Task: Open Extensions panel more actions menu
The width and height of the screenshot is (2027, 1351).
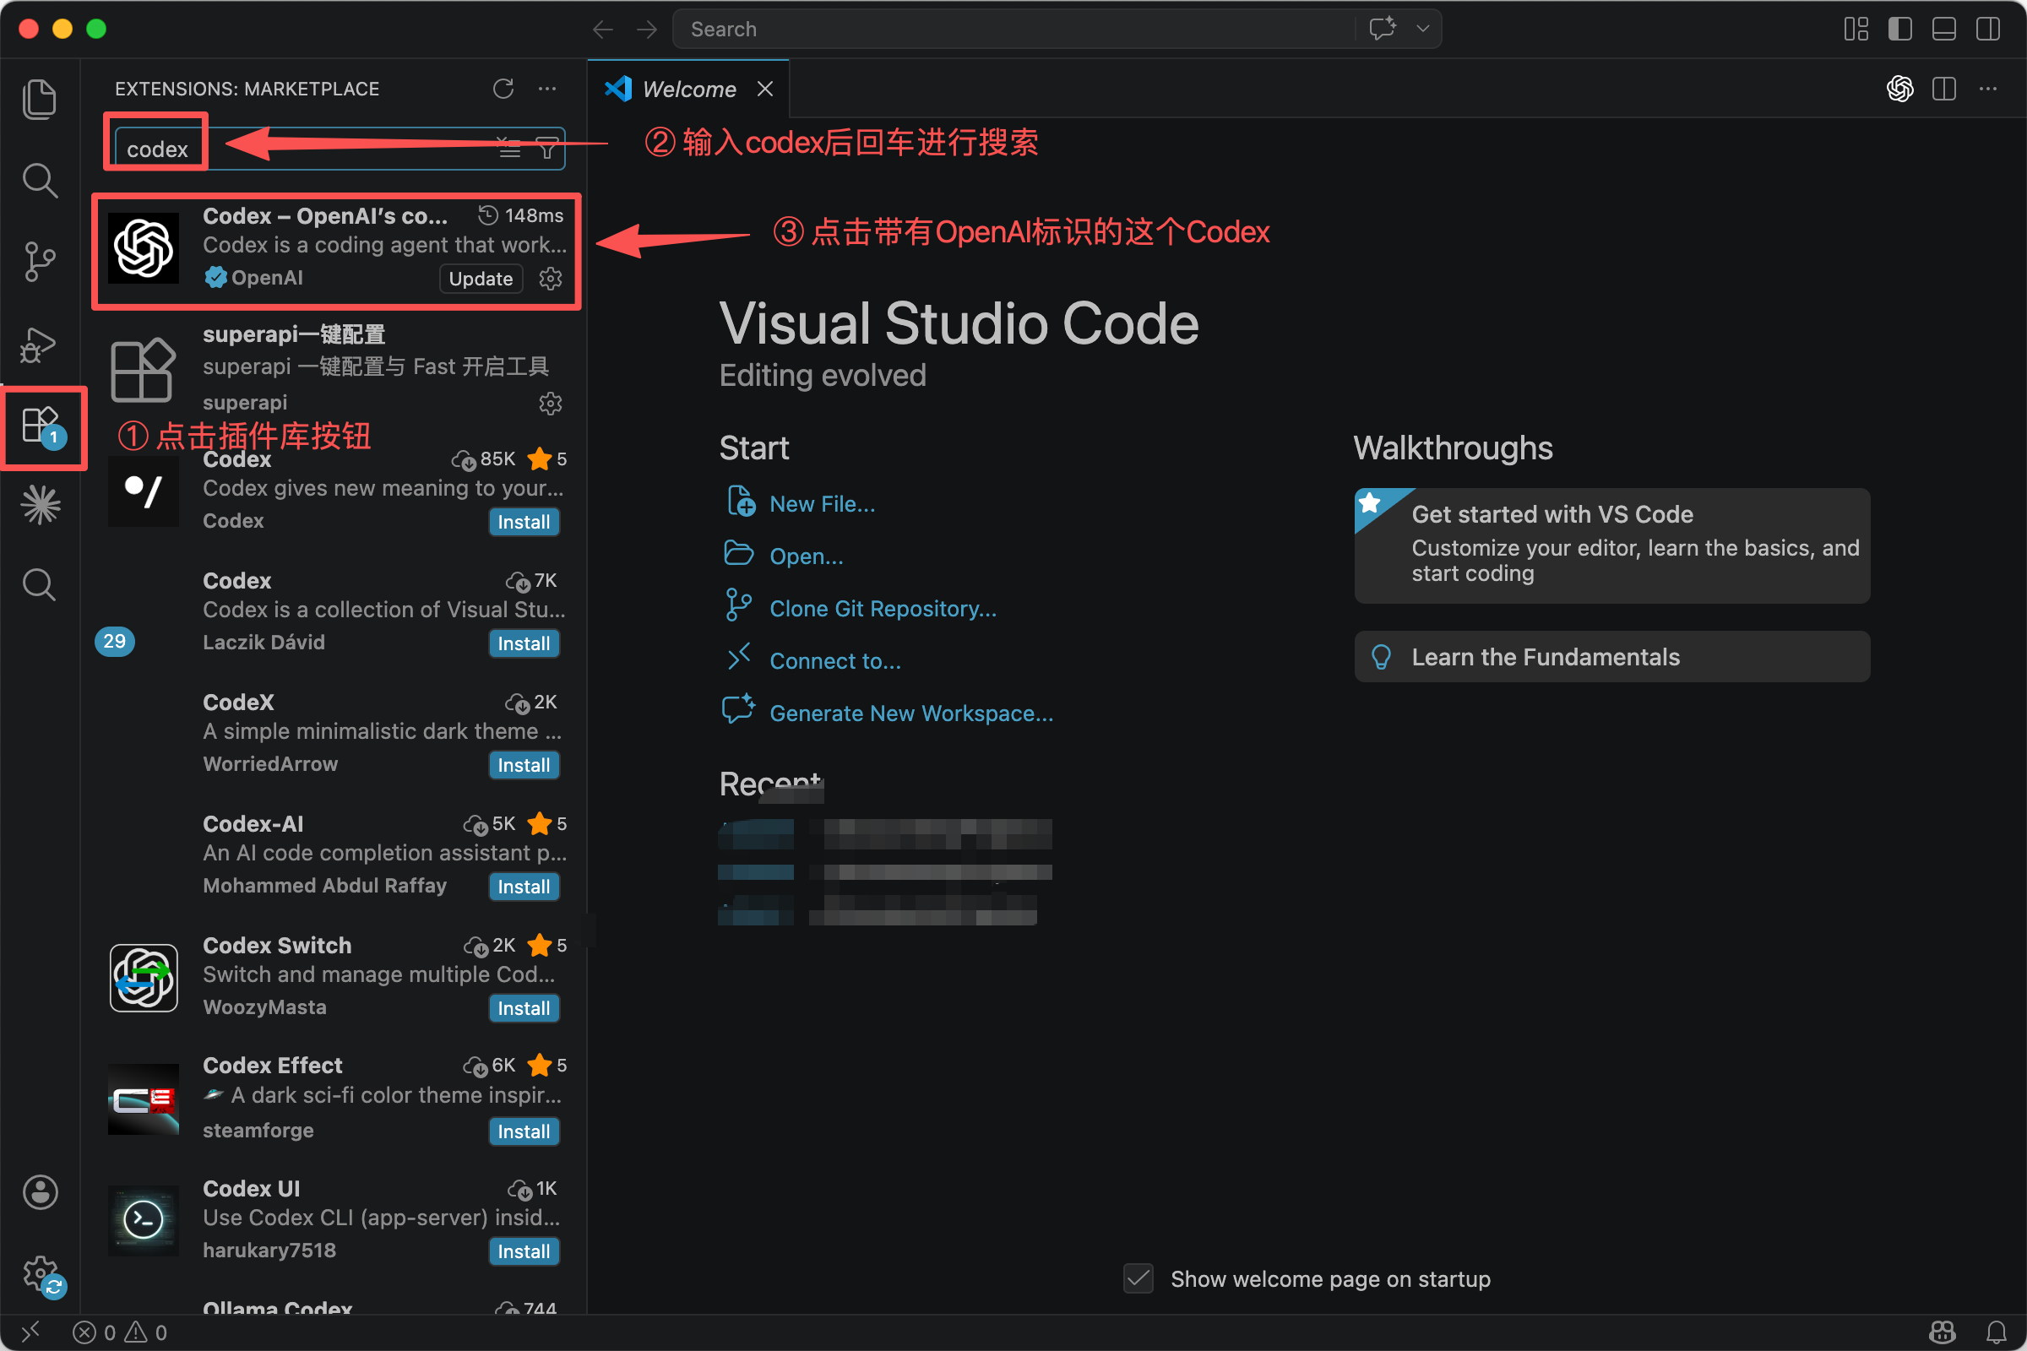Action: click(547, 89)
